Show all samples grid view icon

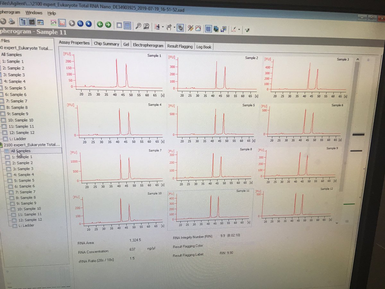(x=127, y=25)
